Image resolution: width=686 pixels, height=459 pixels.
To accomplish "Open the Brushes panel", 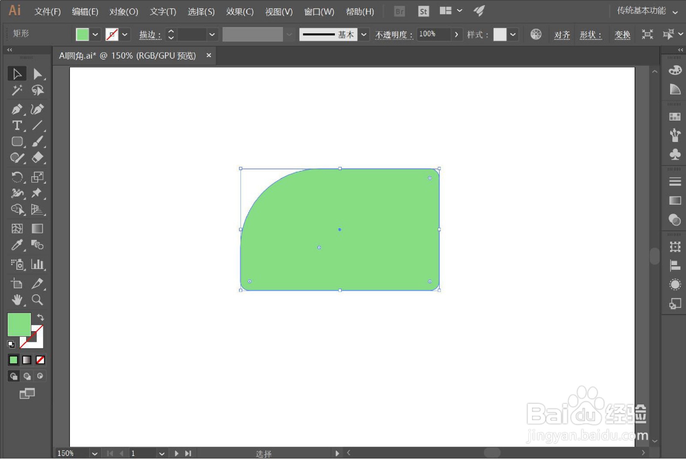I will pos(675,135).
